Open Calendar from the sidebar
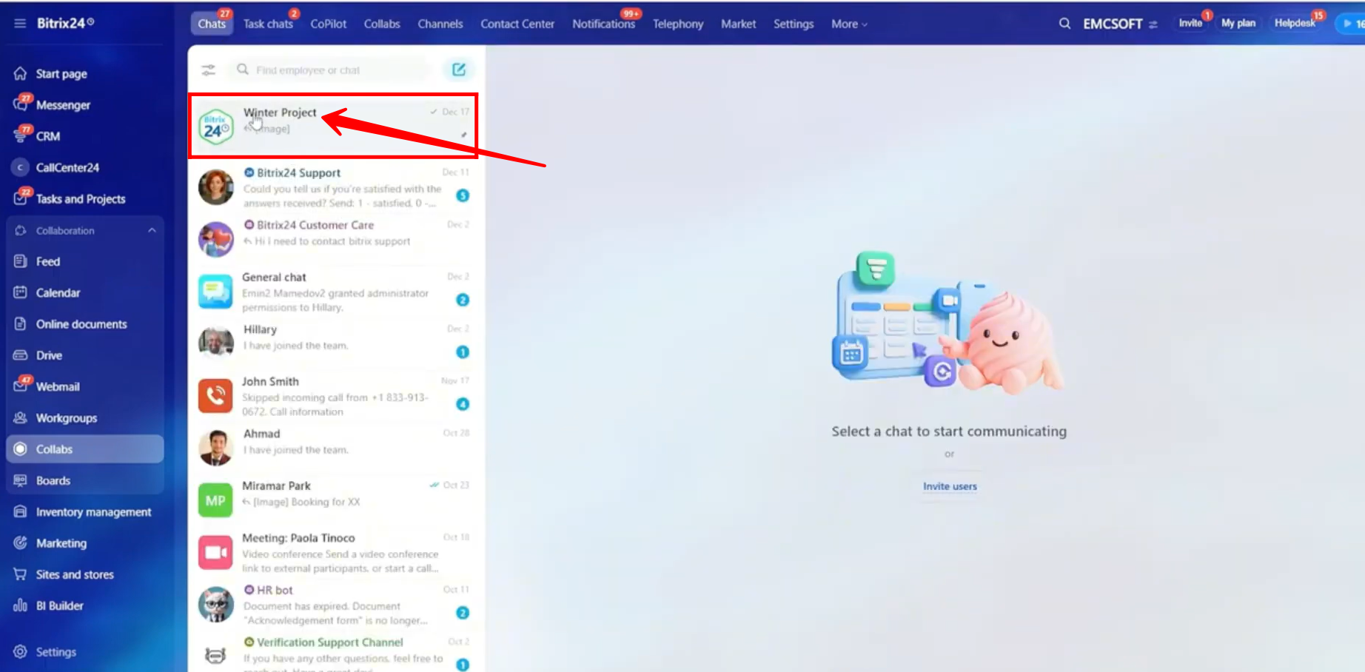The width and height of the screenshot is (1365, 672). point(58,293)
